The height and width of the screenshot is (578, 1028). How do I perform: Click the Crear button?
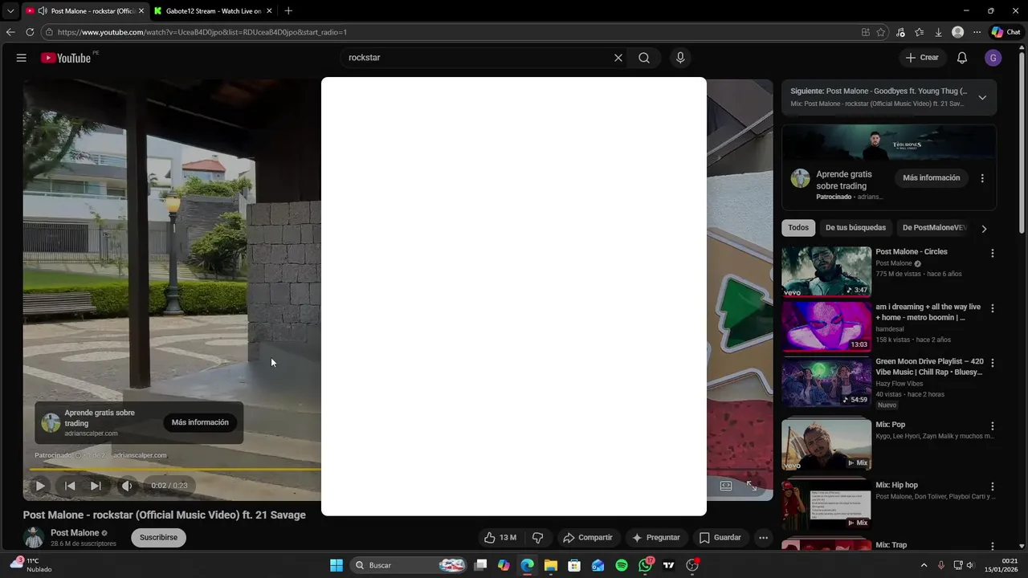click(922, 58)
